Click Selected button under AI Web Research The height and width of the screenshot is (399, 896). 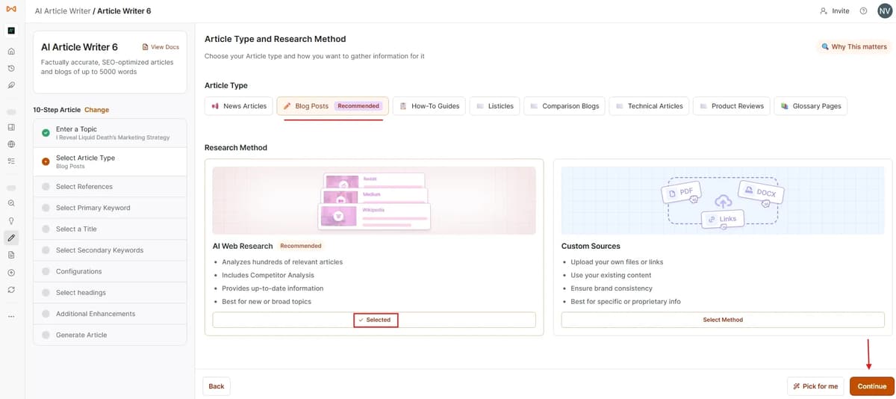(374, 320)
